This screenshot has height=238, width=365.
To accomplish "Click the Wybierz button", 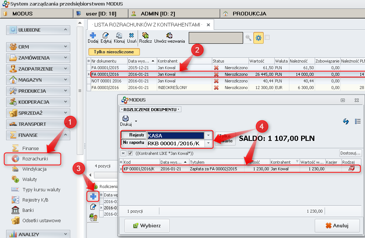I will click(146, 225).
